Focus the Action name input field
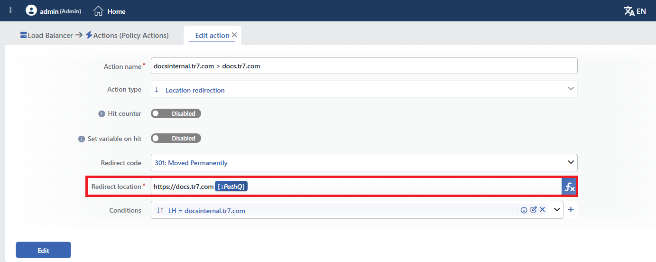The height and width of the screenshot is (262, 656). 364,66
